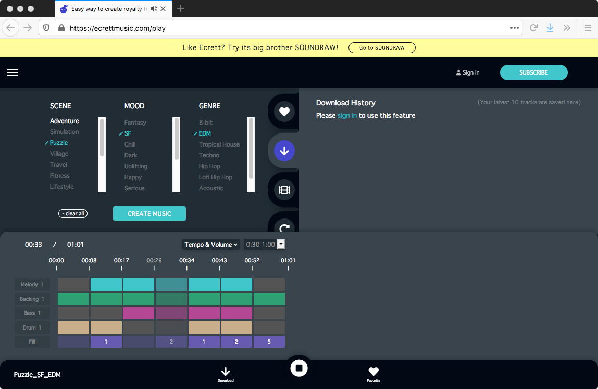Click the sign in link under Download History
The height and width of the screenshot is (389, 598).
(347, 115)
